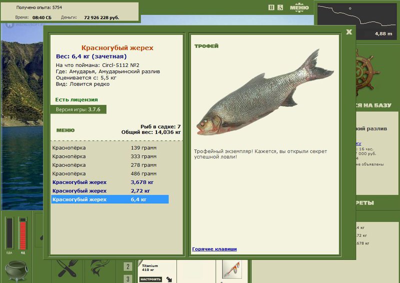Click the crossed knife and fork icon
The image size is (400, 283).
point(67,268)
